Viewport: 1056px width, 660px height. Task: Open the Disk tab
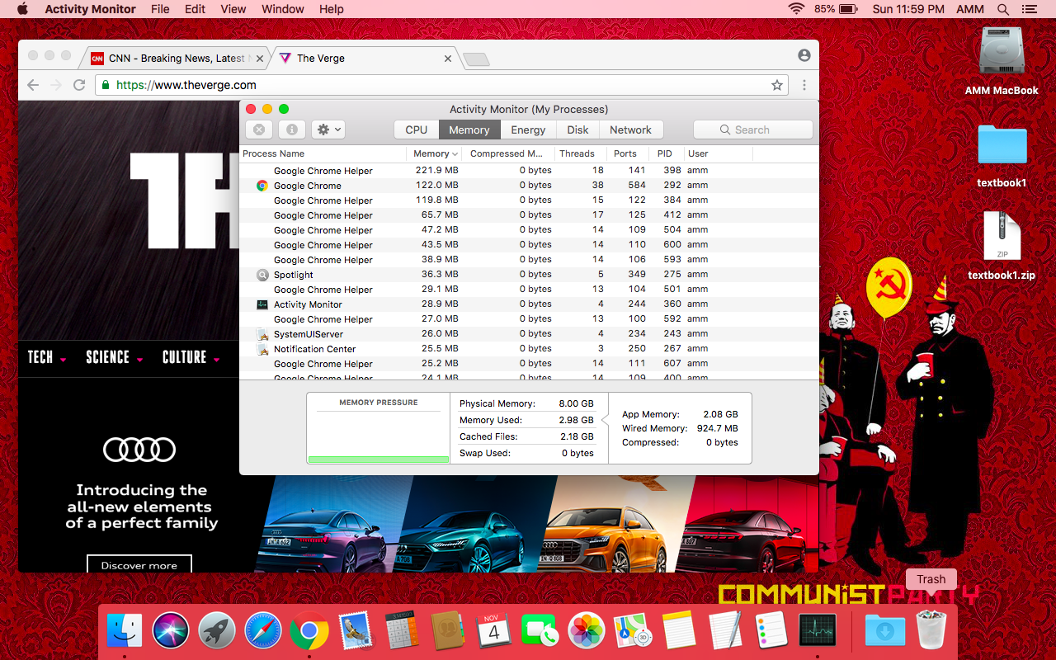click(x=577, y=130)
